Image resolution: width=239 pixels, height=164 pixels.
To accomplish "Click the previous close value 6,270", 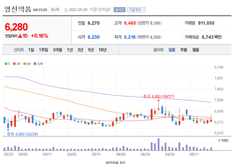I will [x=94, y=23].
